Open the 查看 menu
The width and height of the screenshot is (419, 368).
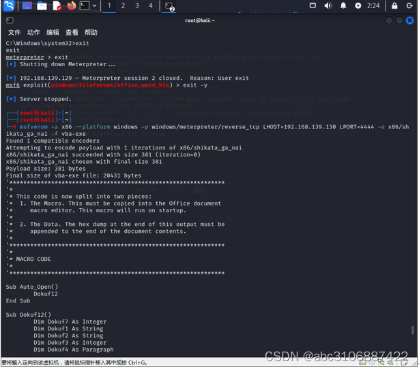click(72, 33)
